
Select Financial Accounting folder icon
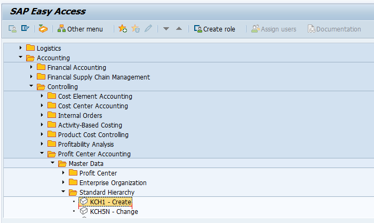[41, 67]
